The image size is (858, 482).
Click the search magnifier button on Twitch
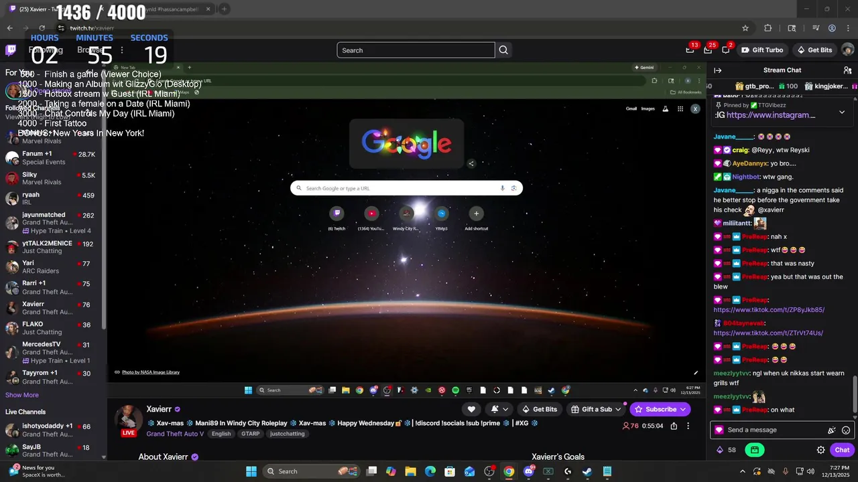tap(503, 50)
